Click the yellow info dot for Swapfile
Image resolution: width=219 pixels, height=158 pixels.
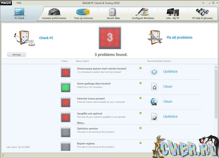coord(140,113)
